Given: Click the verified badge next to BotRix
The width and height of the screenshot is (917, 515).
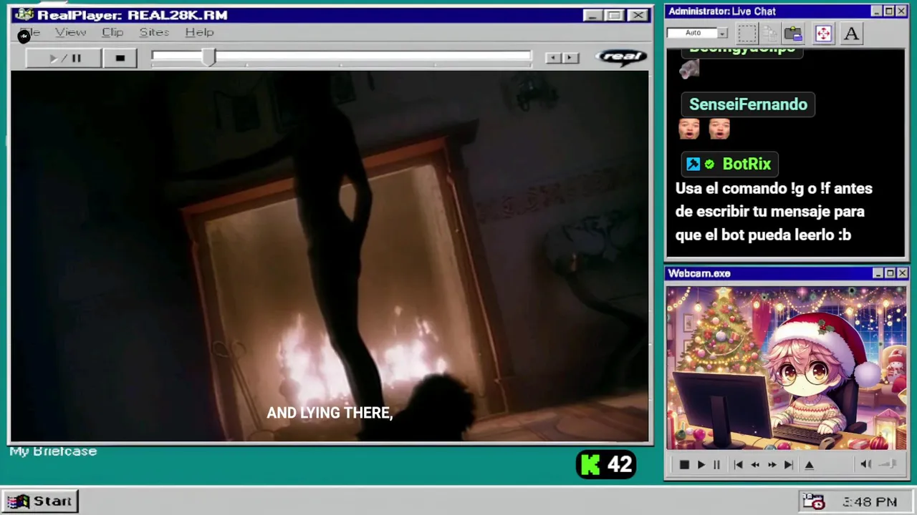Looking at the screenshot, I should coord(709,165).
